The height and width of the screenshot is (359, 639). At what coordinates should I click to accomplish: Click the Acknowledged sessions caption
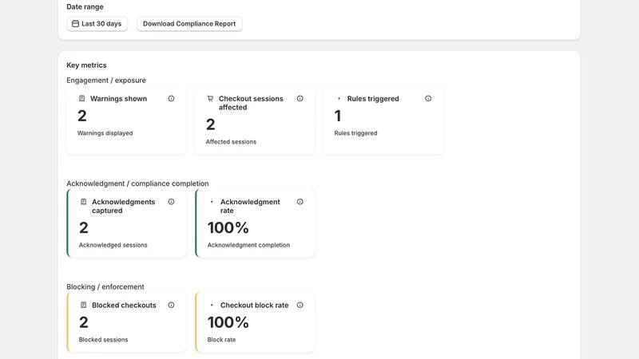click(x=113, y=245)
